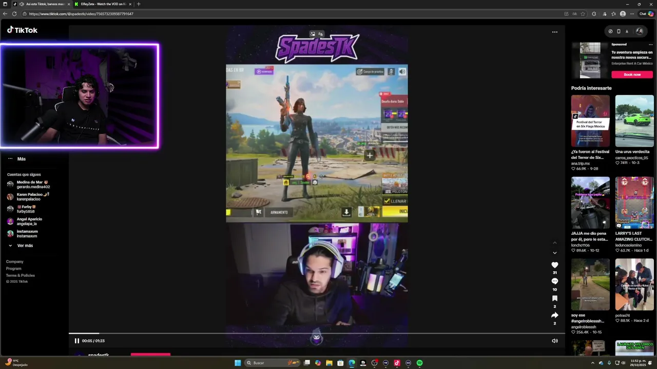This screenshot has height=369, width=657.
Task: Open the potras74 recommended video thumbnail
Action: tap(634, 284)
